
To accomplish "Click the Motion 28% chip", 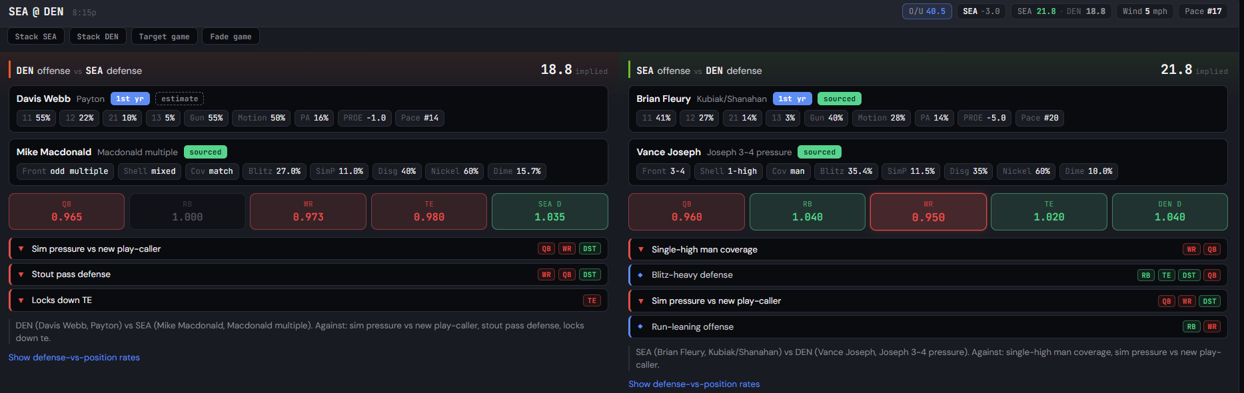I will 882,118.
